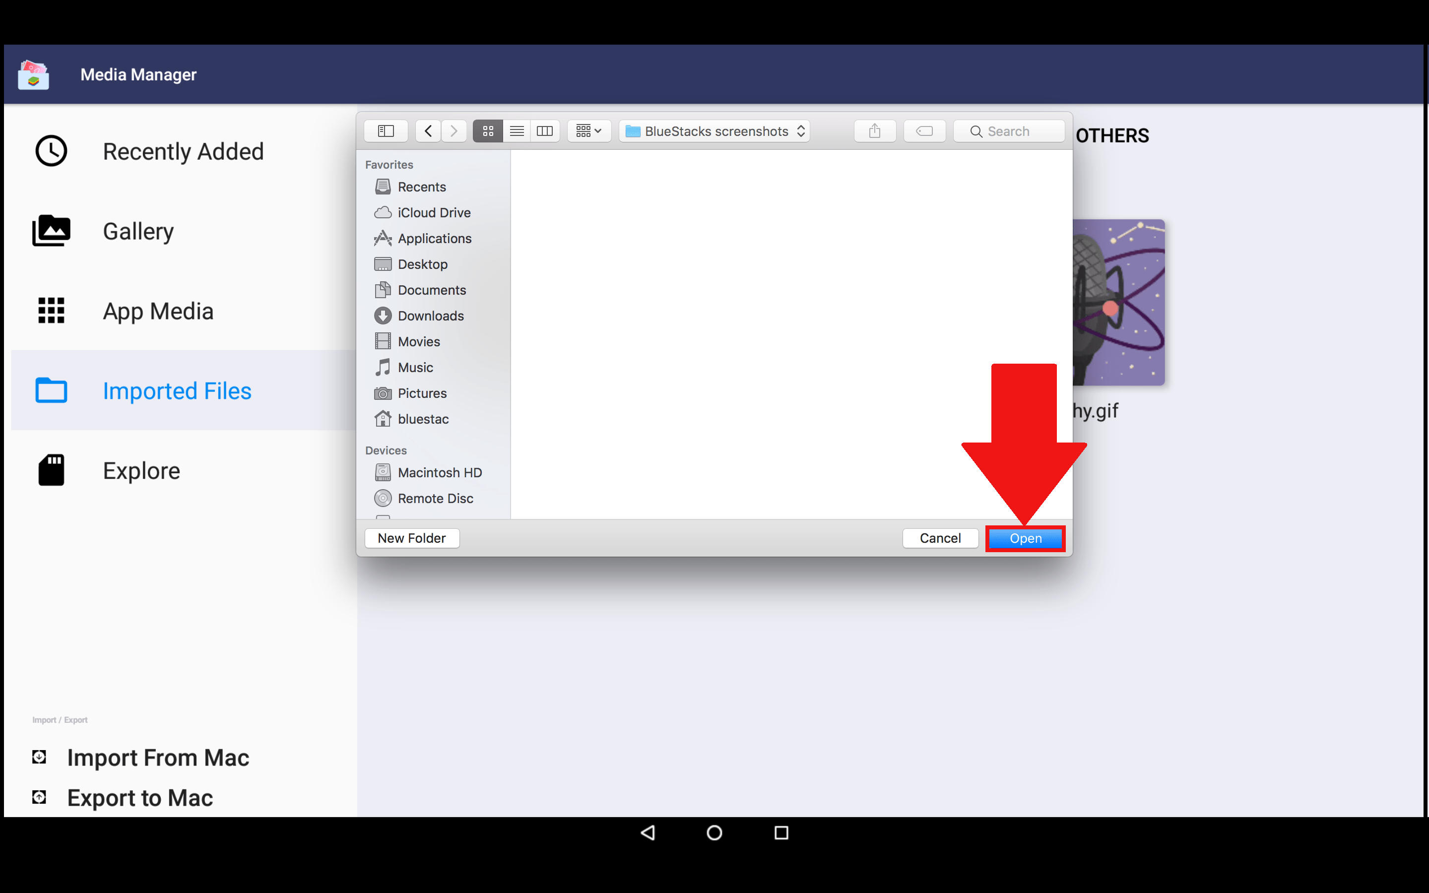Click the Explore SD card icon
The height and width of the screenshot is (893, 1429).
[x=51, y=469]
